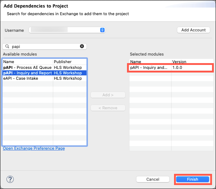Open the Username dropdown arrows
216x189 pixels.
click(x=102, y=30)
